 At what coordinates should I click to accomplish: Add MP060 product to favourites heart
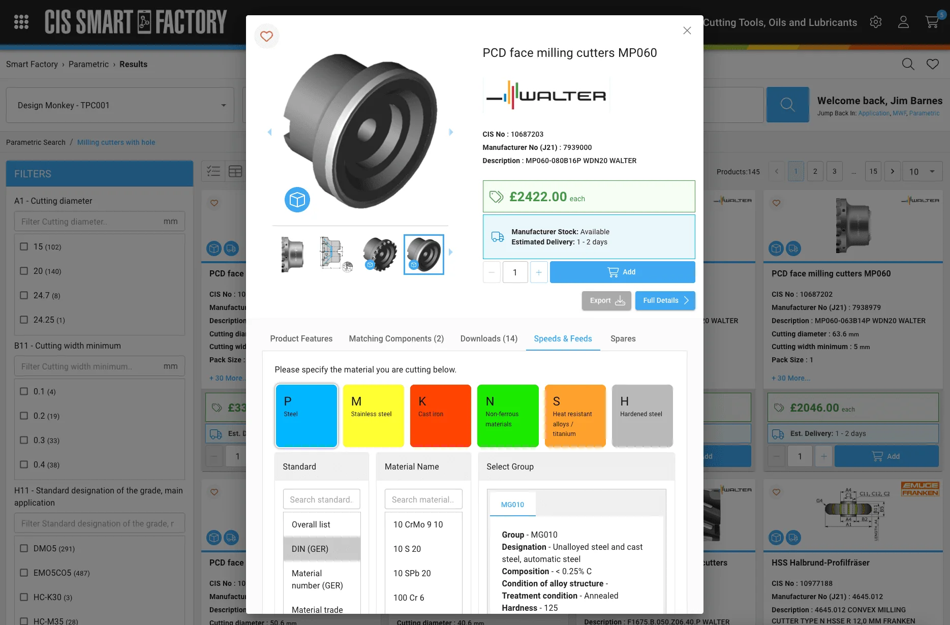[x=267, y=36]
